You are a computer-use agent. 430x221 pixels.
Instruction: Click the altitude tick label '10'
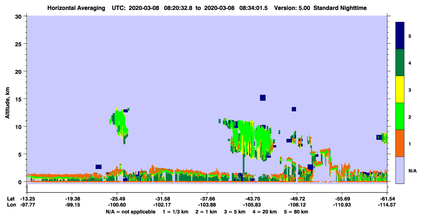pyautogui.click(x=19, y=127)
